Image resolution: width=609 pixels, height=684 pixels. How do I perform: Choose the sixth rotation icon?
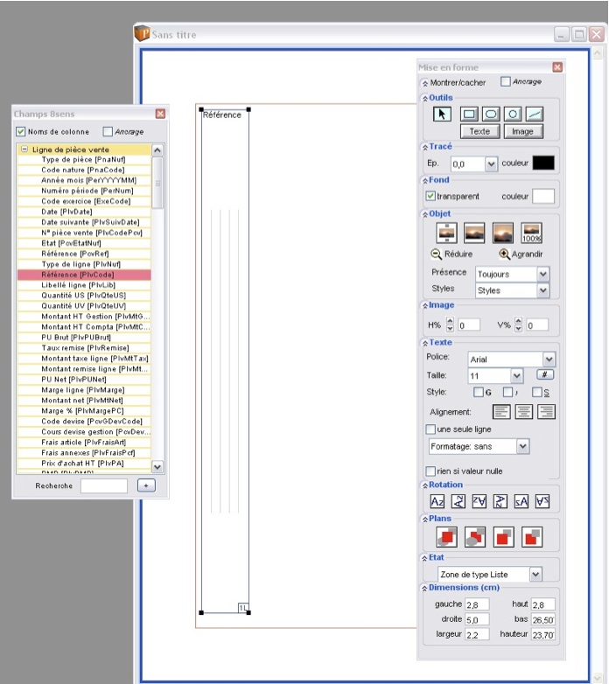pyautogui.click(x=542, y=502)
